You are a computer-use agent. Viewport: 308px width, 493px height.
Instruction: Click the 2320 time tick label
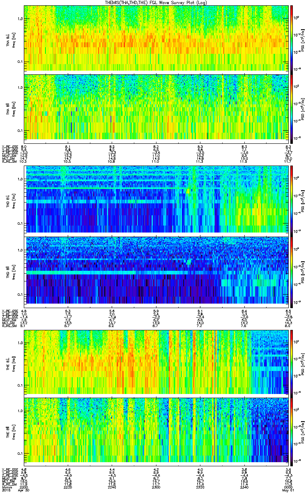coord(200,487)
